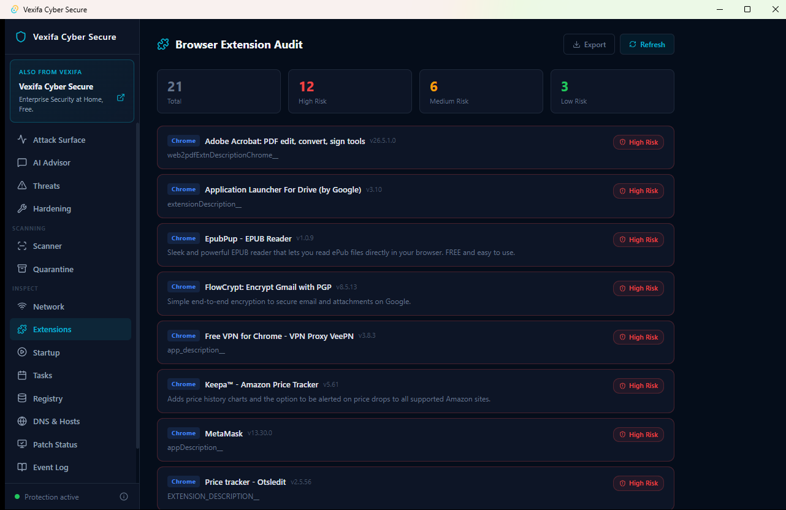Go to AI Advisor page

point(71,162)
